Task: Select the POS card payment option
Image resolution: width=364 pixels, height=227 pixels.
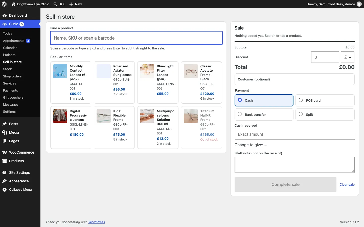Action: click(325, 100)
